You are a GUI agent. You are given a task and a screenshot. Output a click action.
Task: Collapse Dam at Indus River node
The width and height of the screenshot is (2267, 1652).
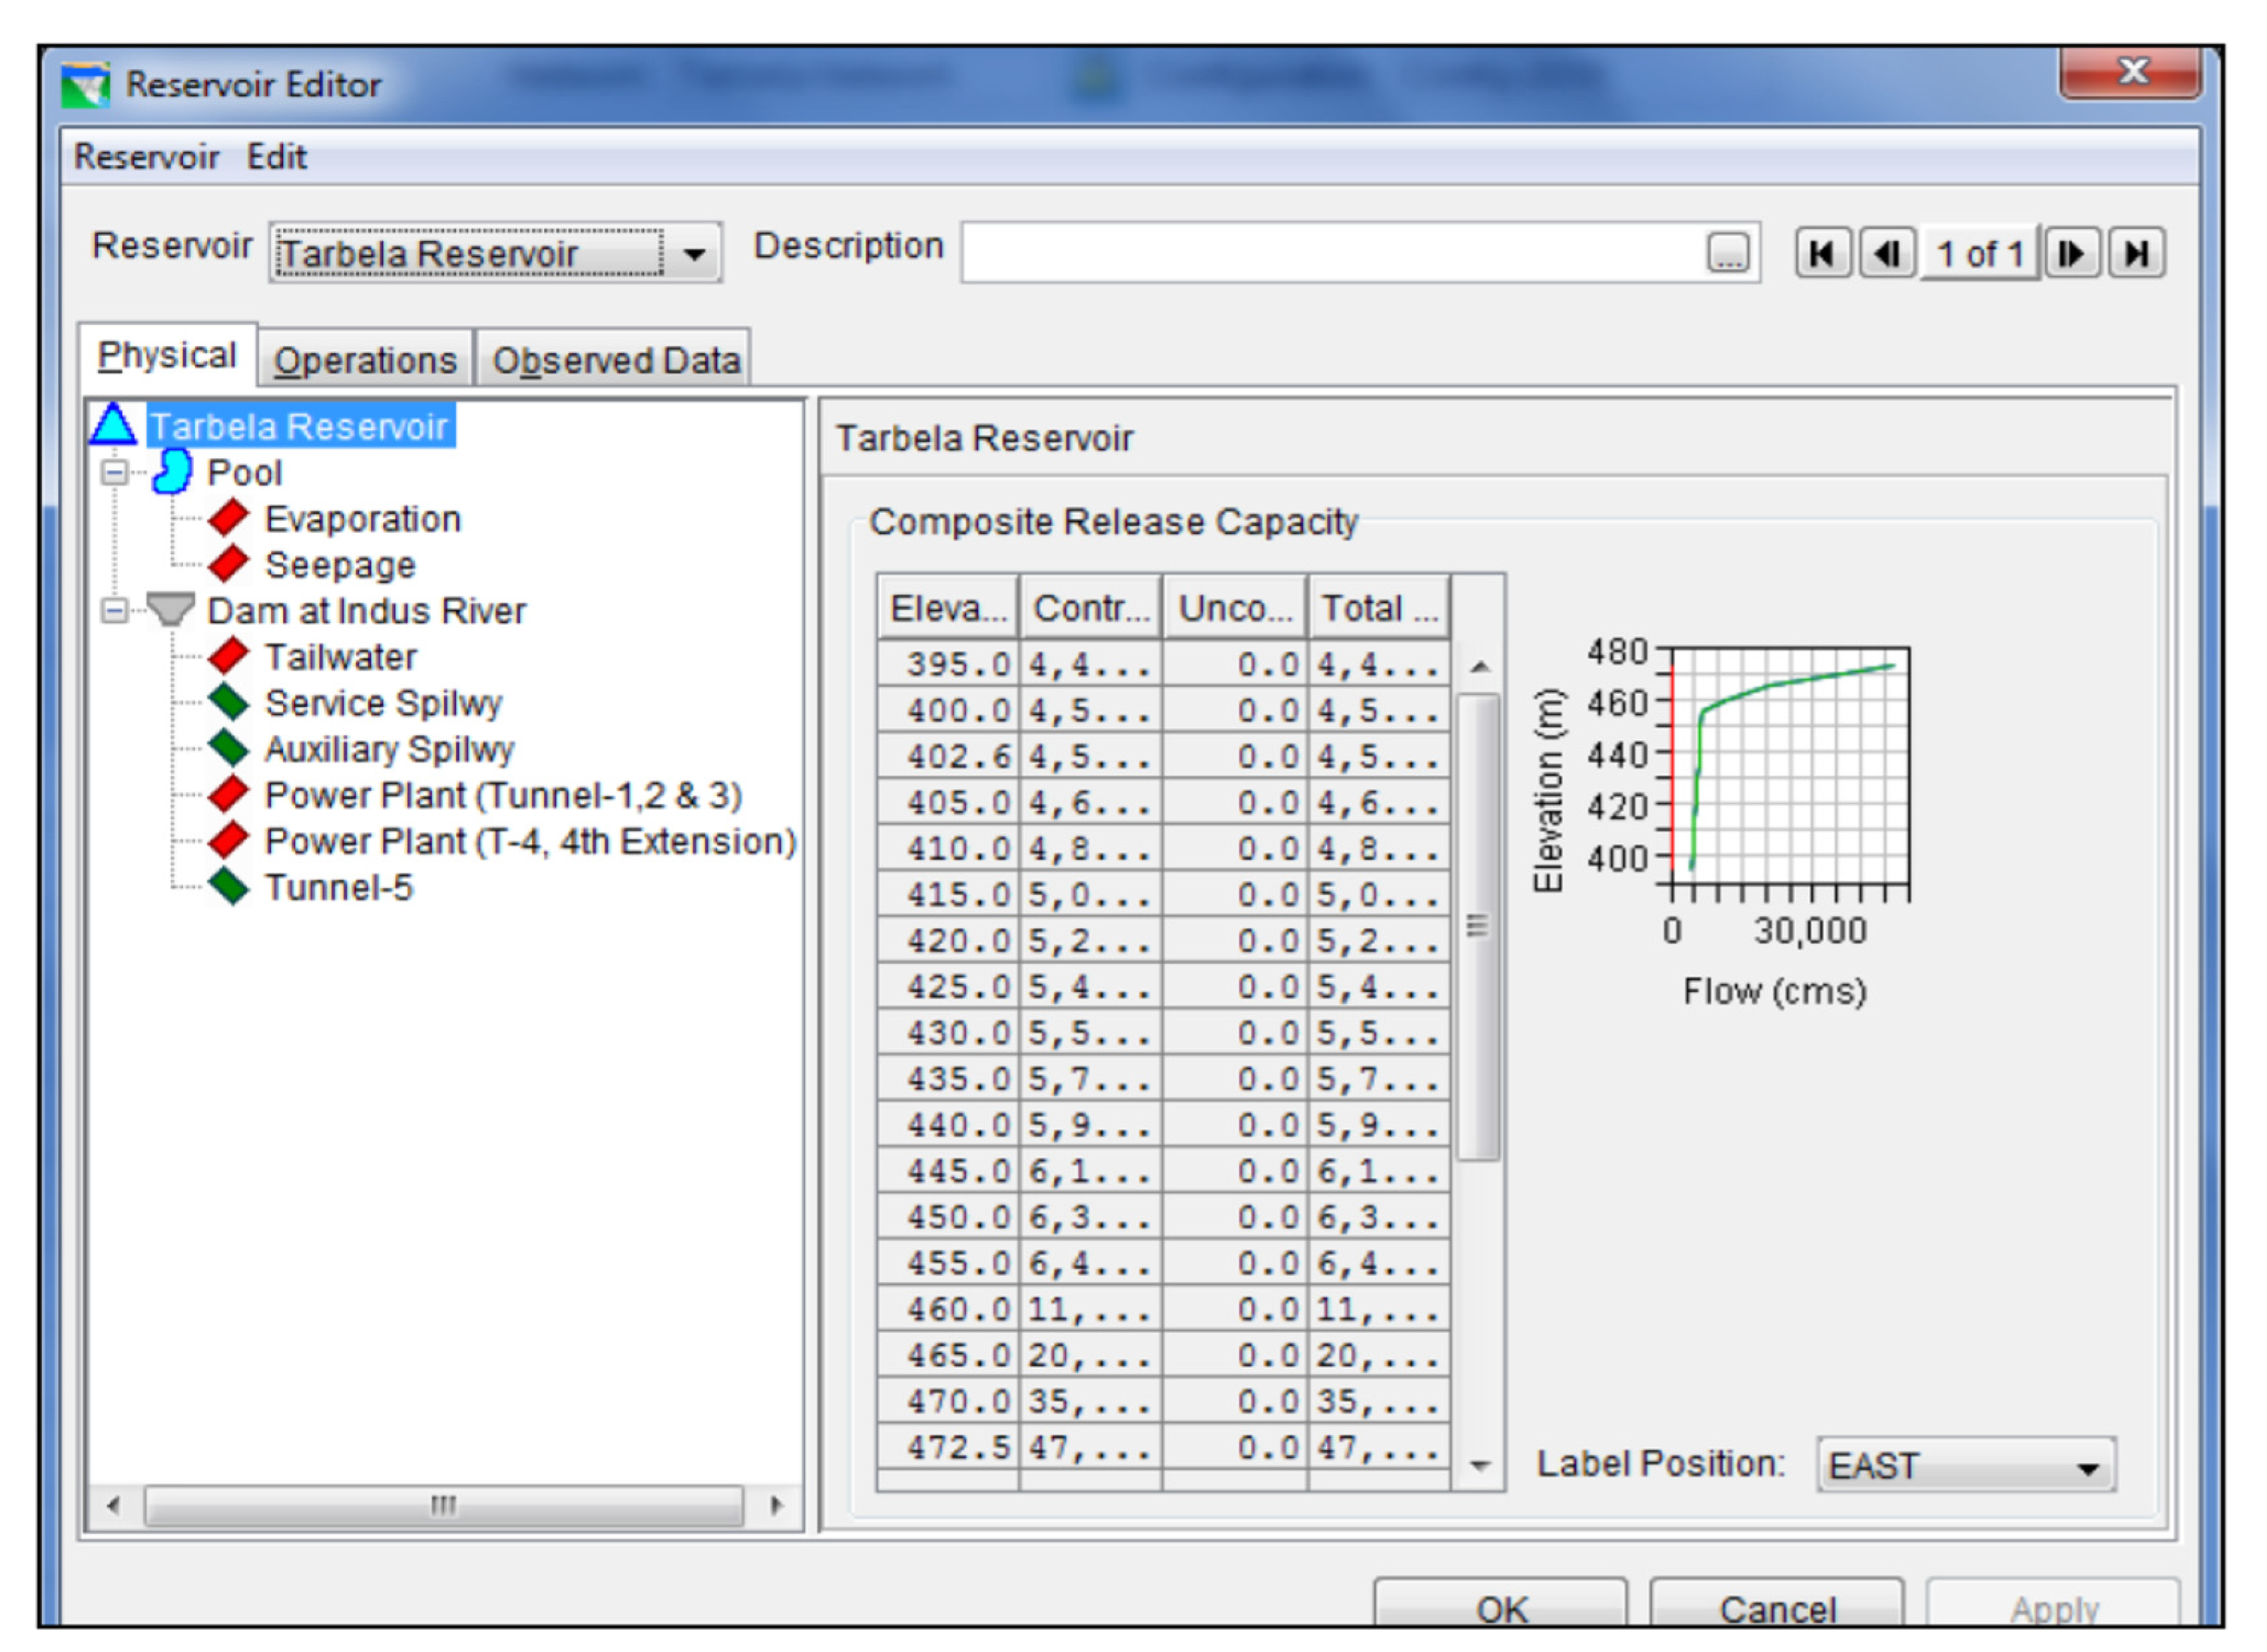(x=115, y=610)
